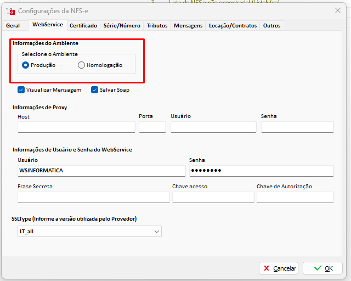The width and height of the screenshot is (351, 281).
Task: Select the Produção environment radio button
Action: (26, 65)
